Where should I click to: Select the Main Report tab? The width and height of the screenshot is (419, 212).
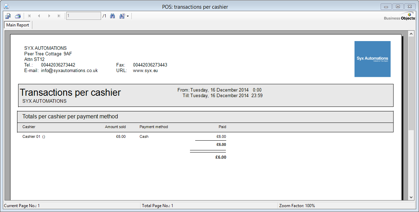(18, 25)
